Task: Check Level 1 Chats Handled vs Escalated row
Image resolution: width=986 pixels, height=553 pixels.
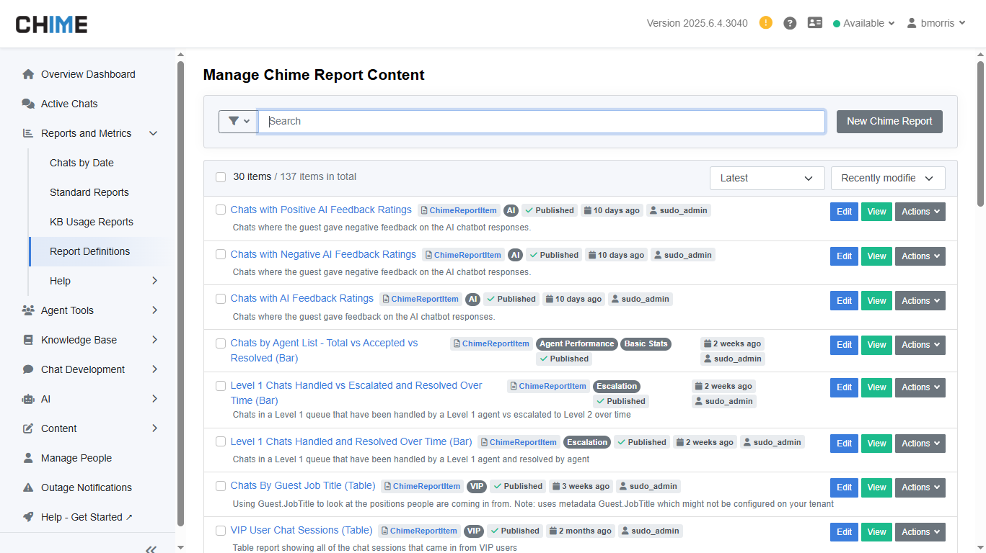Action: point(221,386)
